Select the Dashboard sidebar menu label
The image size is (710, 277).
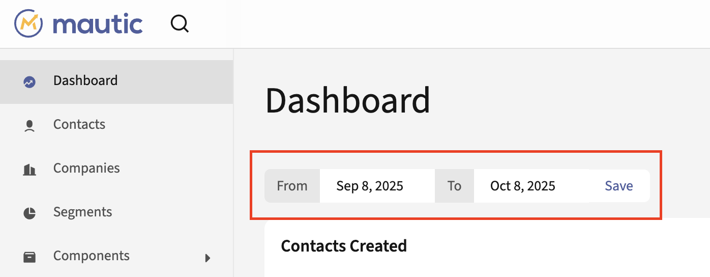click(85, 80)
